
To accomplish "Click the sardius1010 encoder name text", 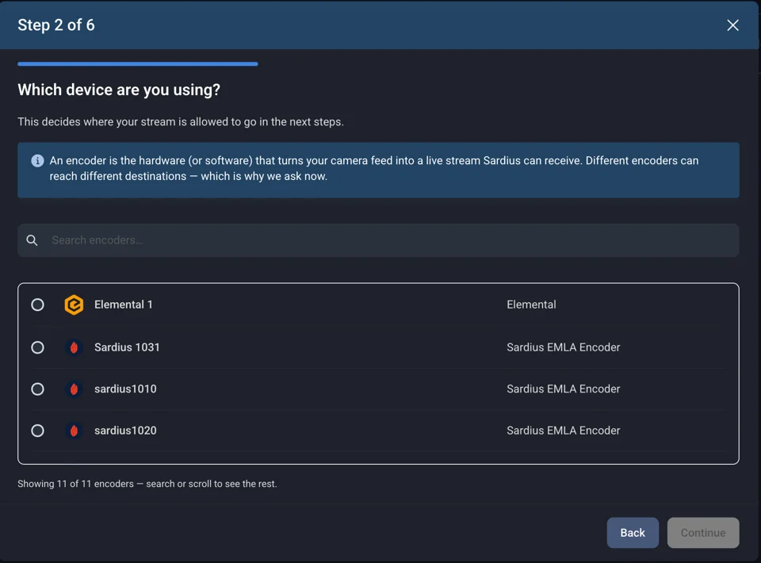I will pyautogui.click(x=125, y=389).
